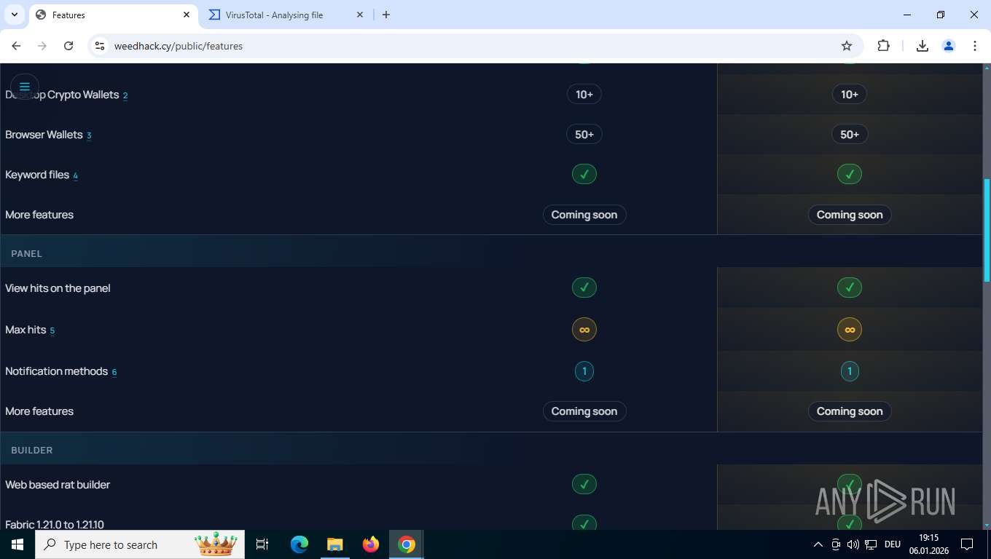Click the PANEL section header

pos(27,254)
